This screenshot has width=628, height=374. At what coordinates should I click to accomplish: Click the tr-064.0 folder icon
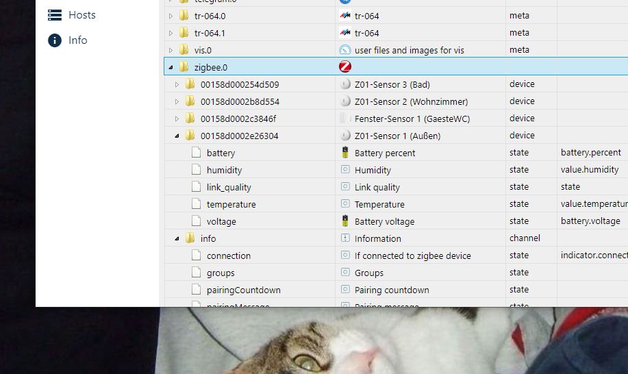point(184,16)
